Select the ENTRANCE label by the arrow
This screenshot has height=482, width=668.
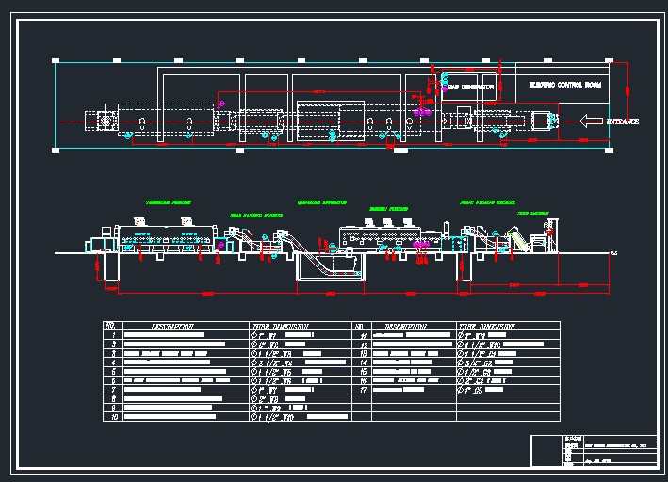[623, 121]
